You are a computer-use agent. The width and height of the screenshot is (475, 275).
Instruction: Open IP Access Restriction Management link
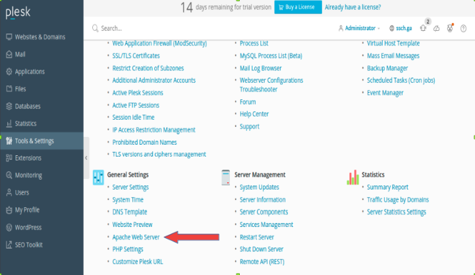[x=154, y=130]
